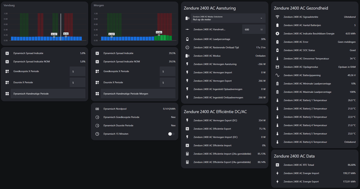This screenshot has height=189, width=360.
Task: Click the Dynamisch Nordpool cash icon
Action: click(x=97, y=109)
